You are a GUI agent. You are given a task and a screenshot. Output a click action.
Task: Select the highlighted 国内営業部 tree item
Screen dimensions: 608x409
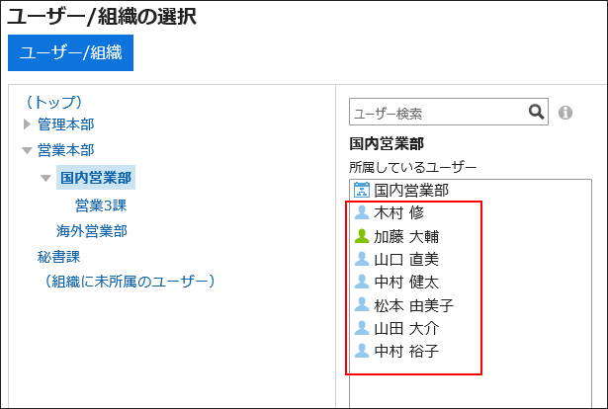point(96,178)
